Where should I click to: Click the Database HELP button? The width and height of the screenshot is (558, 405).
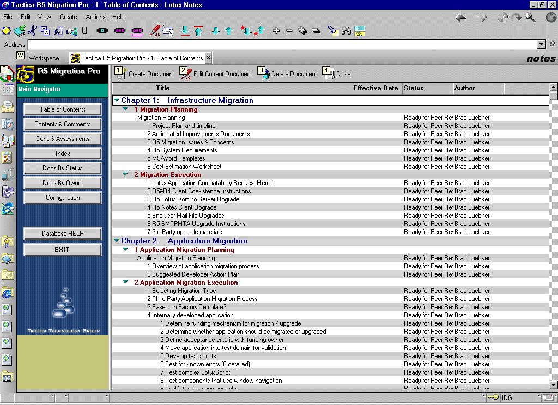point(63,234)
